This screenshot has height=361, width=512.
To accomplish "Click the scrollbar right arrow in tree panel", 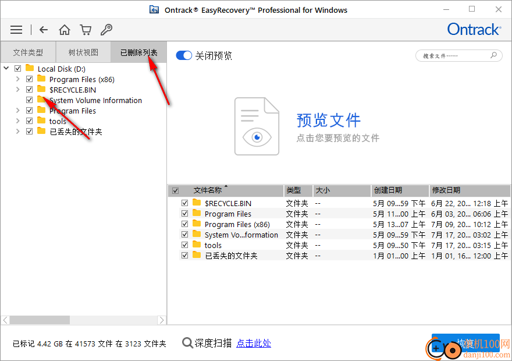I will pos(162,320).
